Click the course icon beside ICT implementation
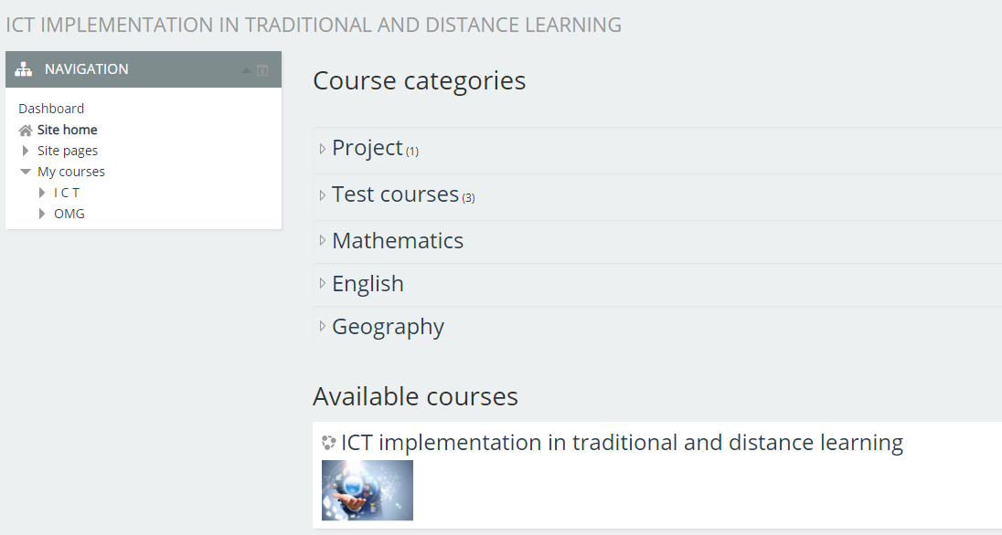The width and height of the screenshot is (1002, 535). pos(329,443)
